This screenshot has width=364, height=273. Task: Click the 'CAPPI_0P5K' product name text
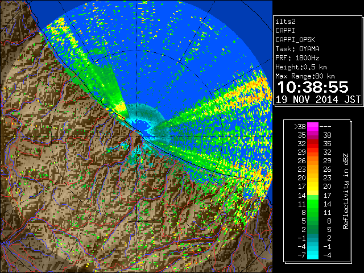295,40
